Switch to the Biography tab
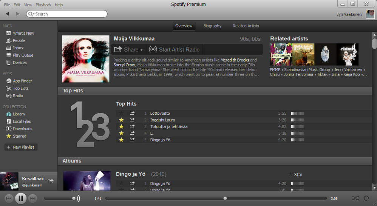 click(212, 26)
